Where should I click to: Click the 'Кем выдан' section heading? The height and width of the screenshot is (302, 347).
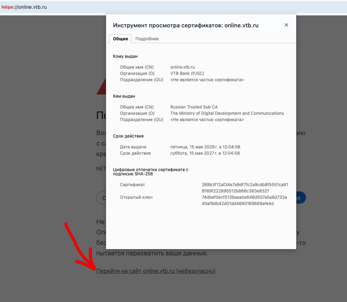point(124,96)
